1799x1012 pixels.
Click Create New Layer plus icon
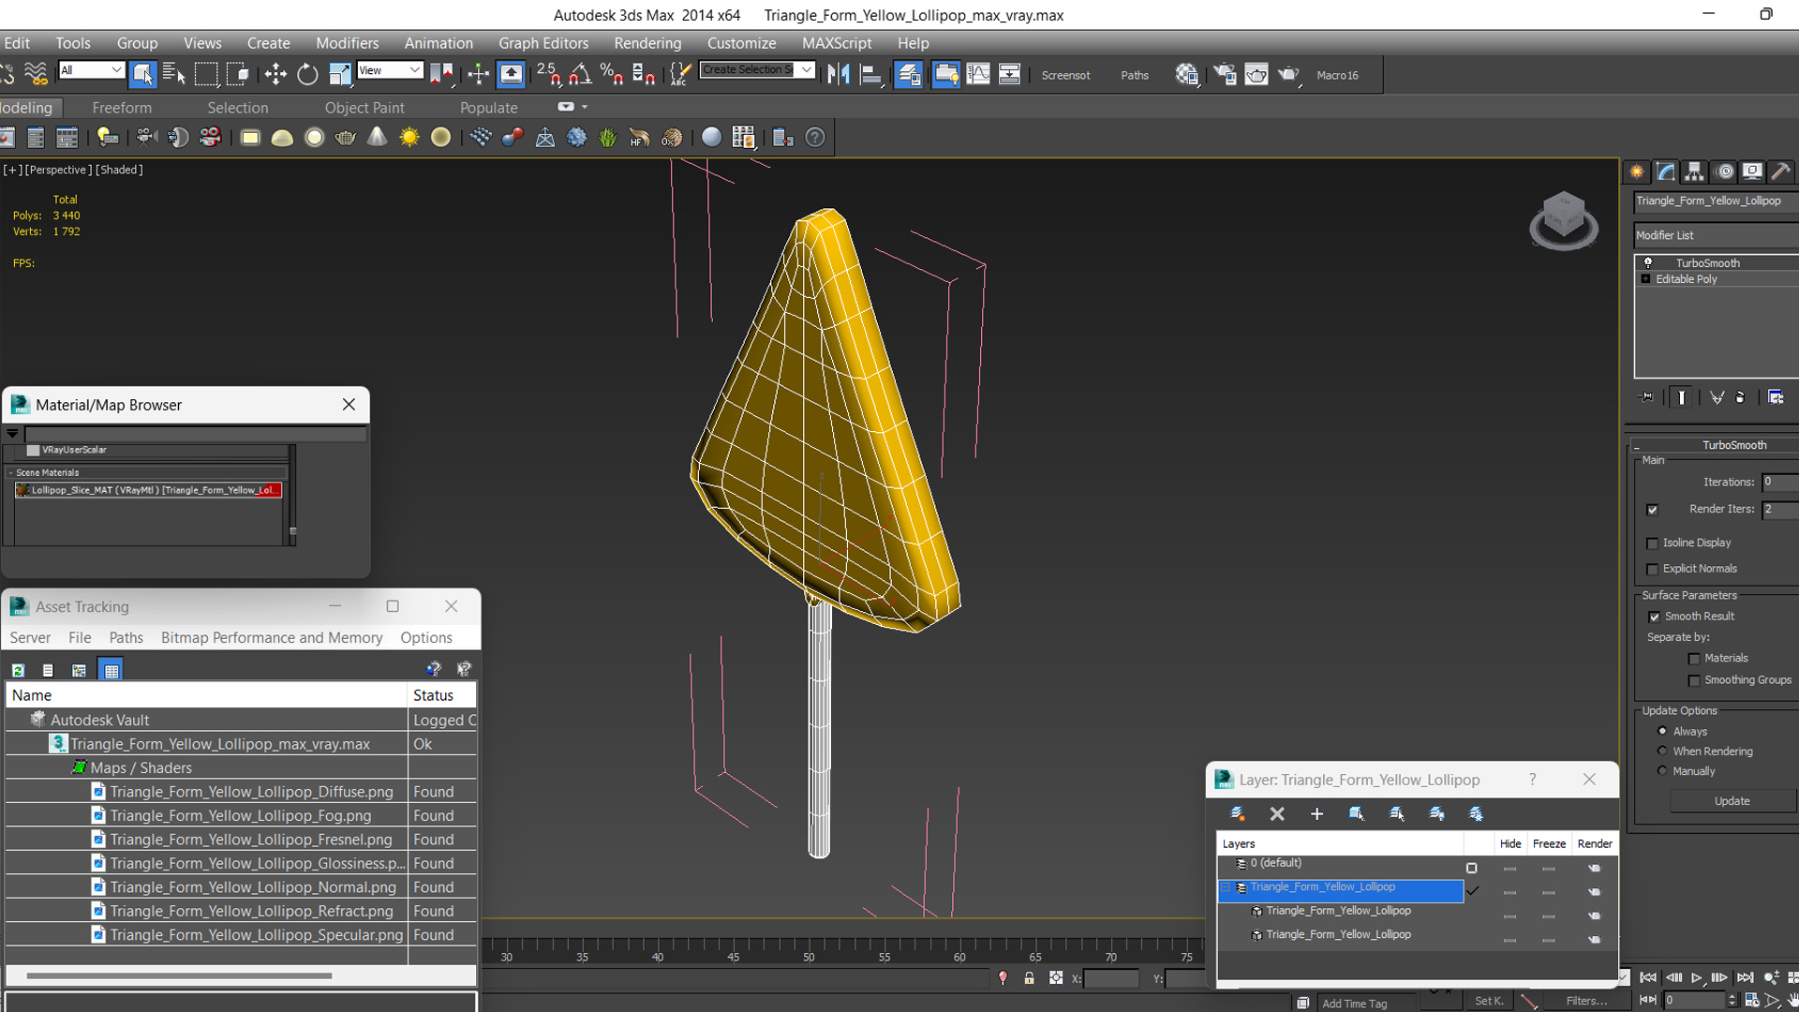coord(1316,813)
